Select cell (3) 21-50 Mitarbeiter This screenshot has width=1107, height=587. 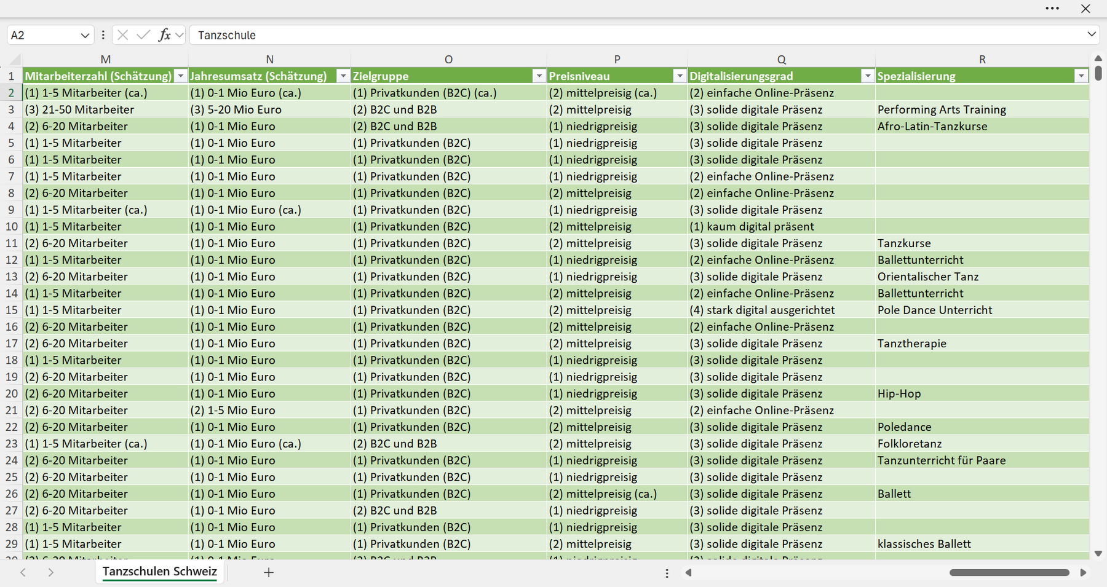tap(105, 109)
